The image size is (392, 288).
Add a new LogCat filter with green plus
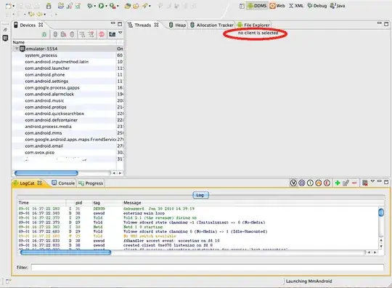pyautogui.click(x=338, y=183)
